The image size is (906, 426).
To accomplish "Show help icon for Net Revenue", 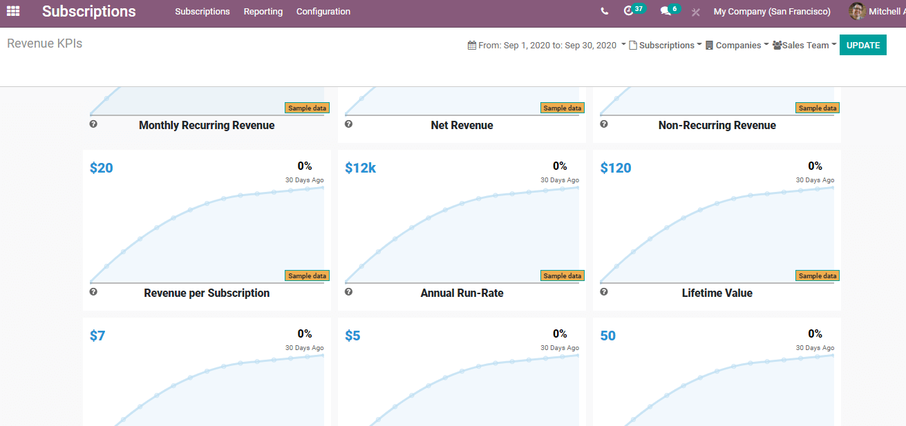I will pyautogui.click(x=348, y=124).
